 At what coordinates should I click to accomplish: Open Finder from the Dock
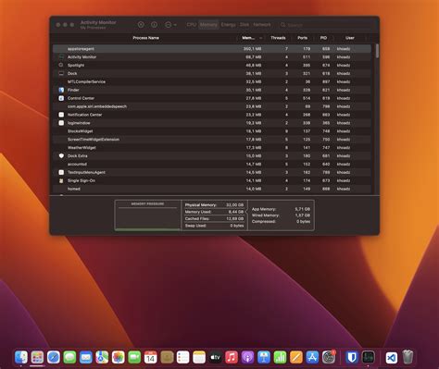pos(21,357)
